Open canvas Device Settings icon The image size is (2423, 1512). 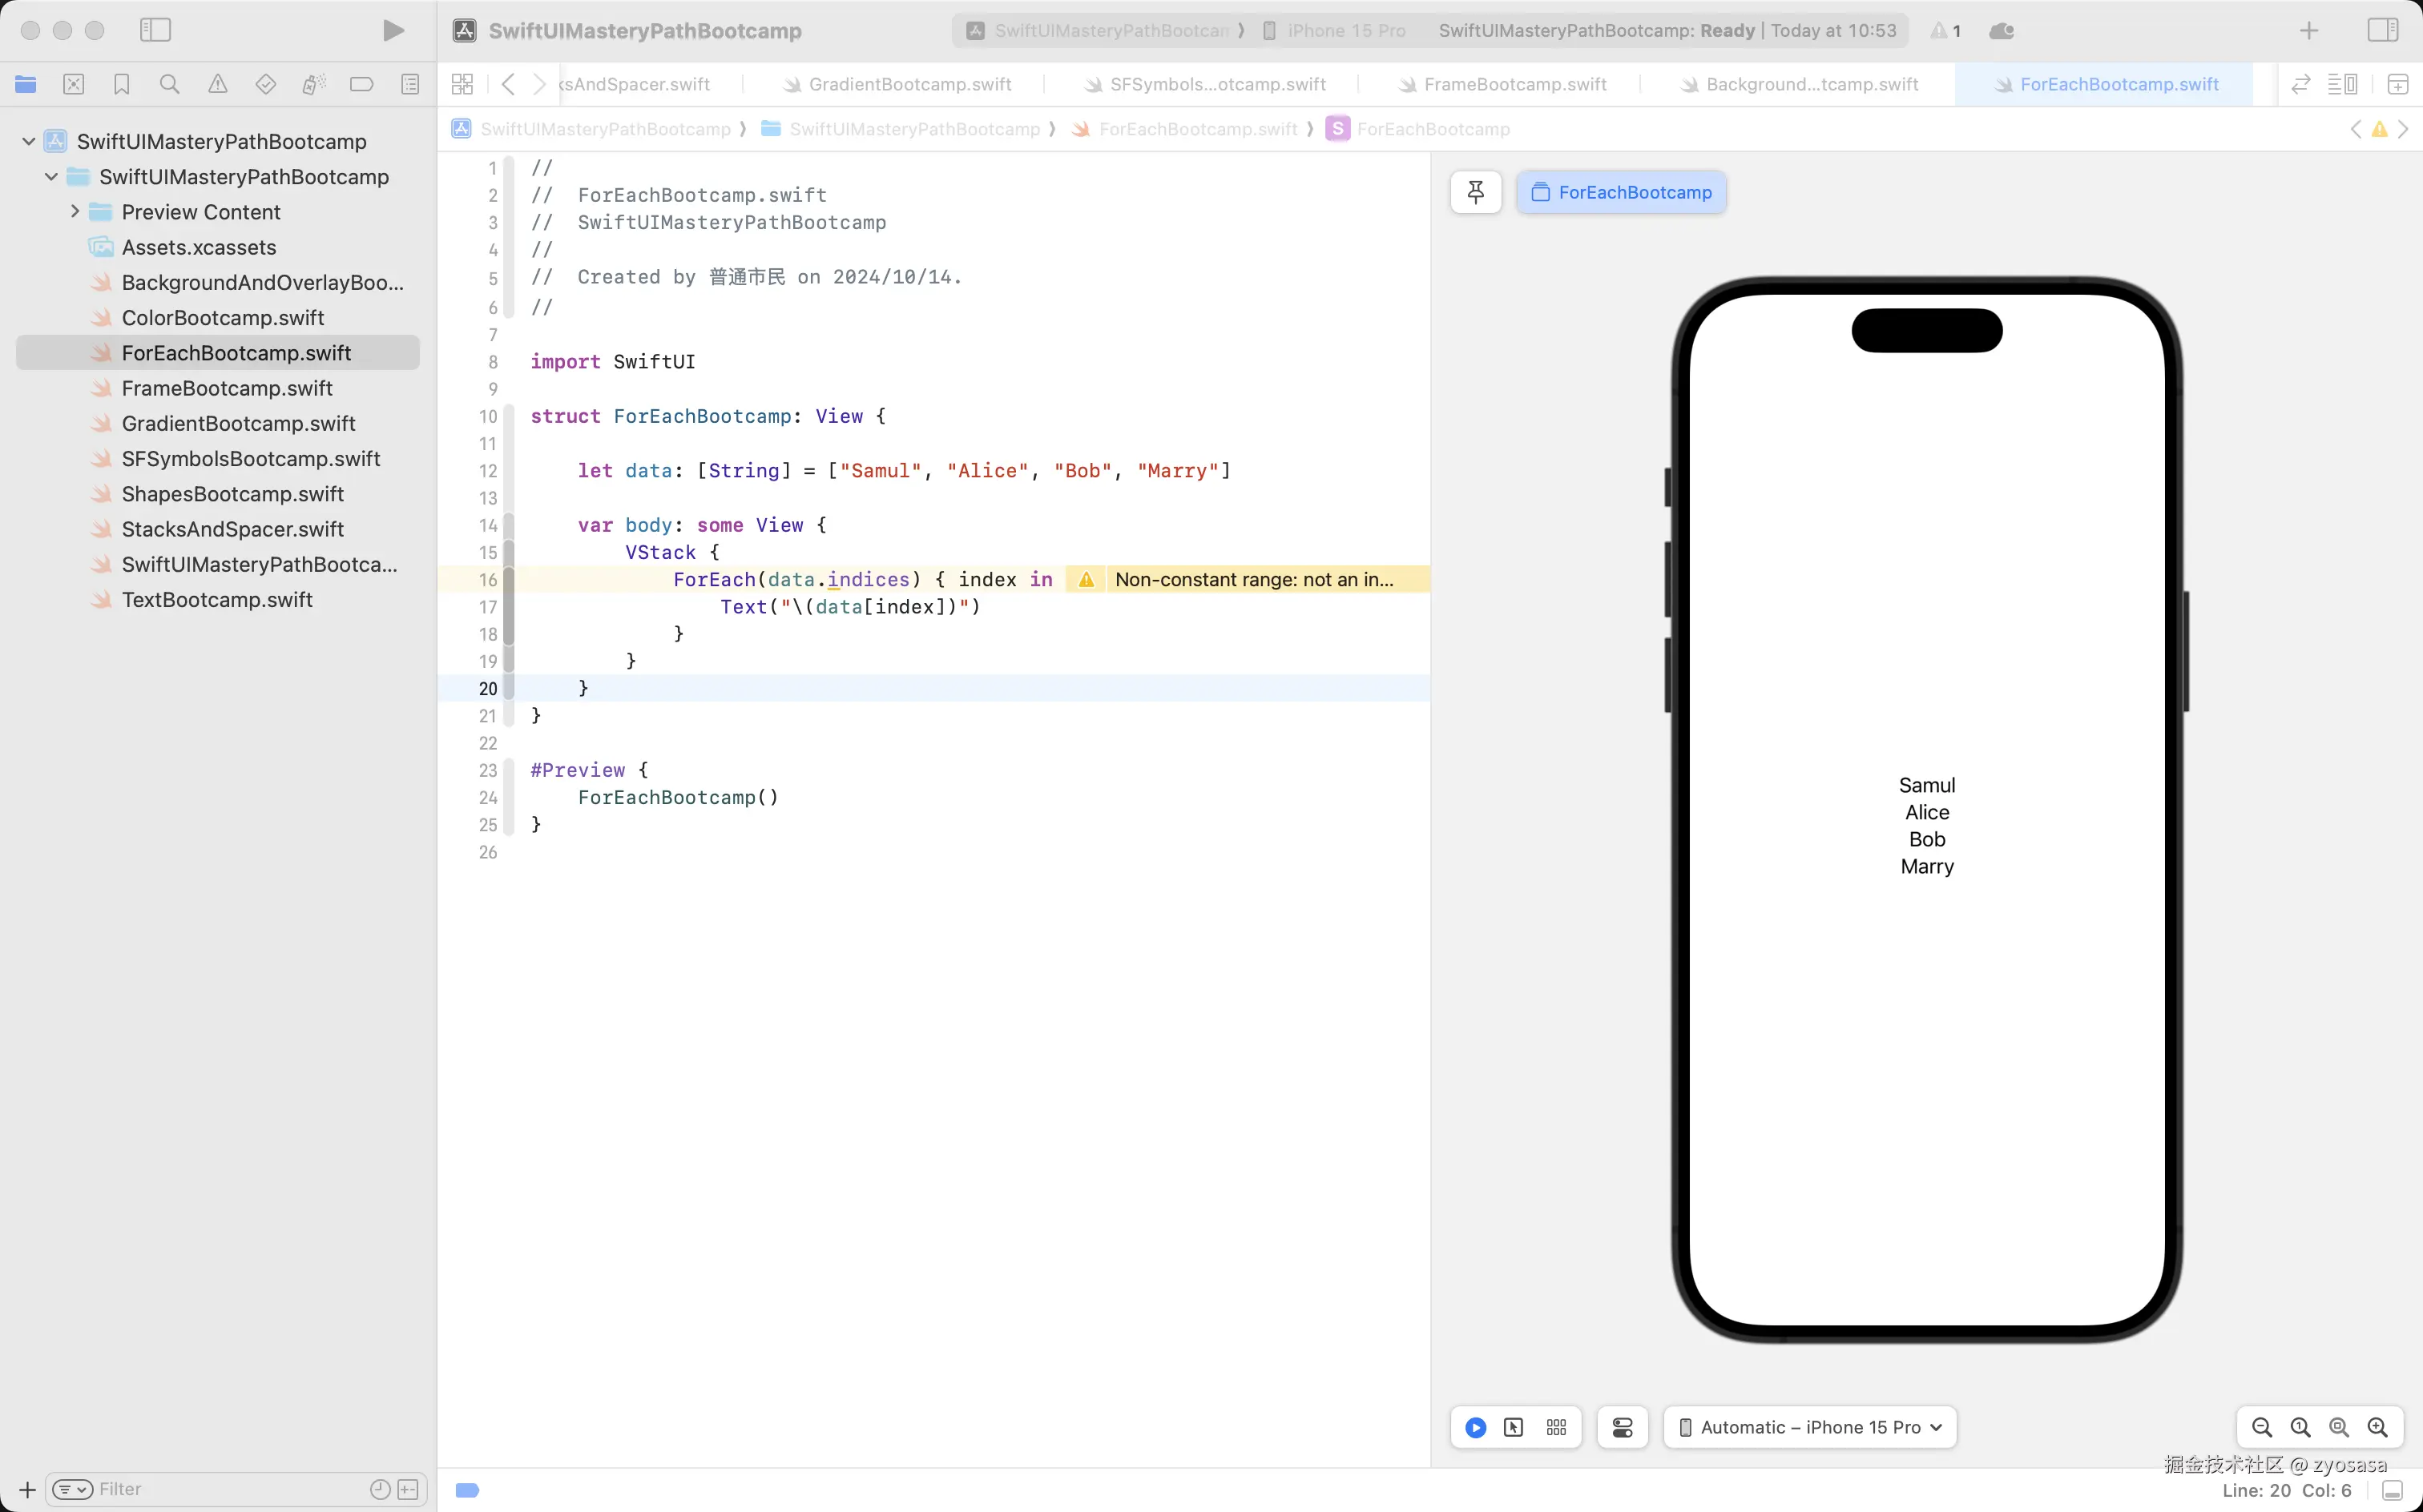pyautogui.click(x=1623, y=1427)
